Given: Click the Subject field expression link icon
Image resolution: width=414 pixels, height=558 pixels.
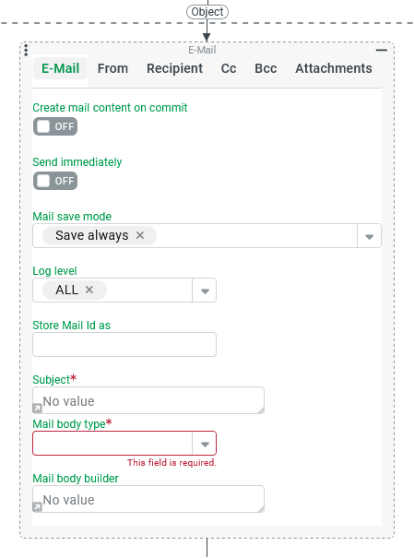Looking at the screenshot, I should click(x=38, y=409).
